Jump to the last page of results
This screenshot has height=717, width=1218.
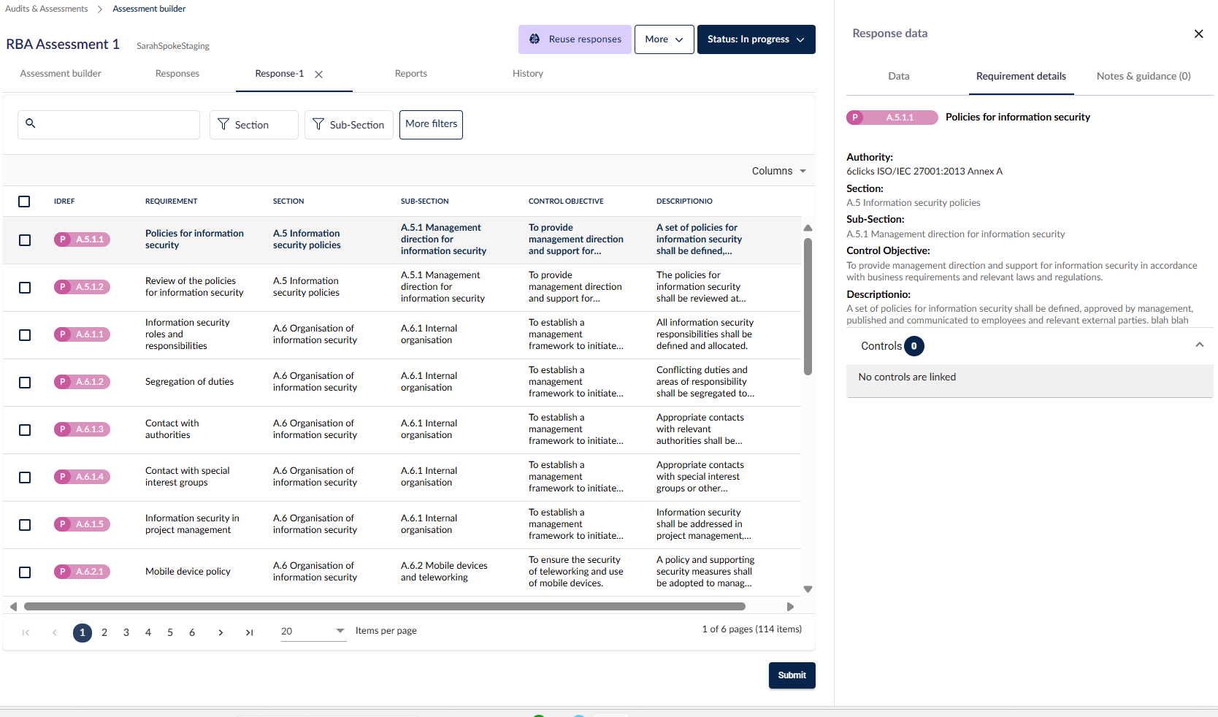[249, 633]
